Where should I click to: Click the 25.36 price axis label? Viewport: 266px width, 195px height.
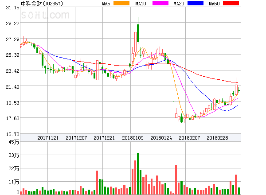coord(12,55)
